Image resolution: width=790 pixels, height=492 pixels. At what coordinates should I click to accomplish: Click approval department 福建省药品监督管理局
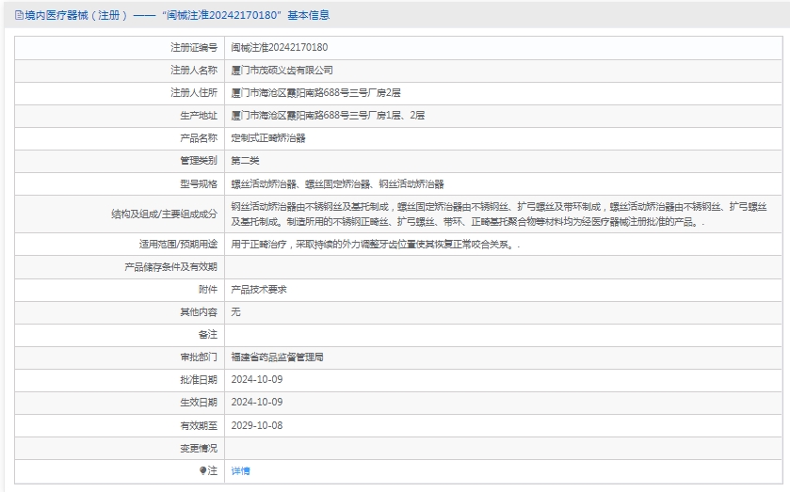tap(278, 357)
